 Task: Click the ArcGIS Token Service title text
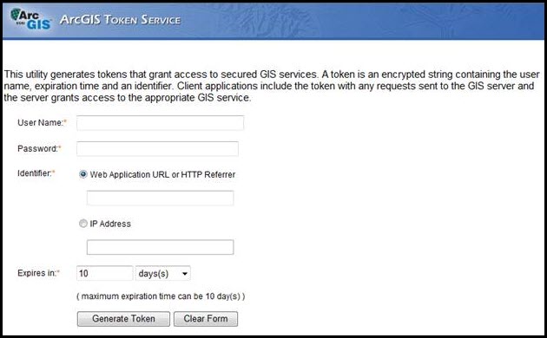[121, 20]
